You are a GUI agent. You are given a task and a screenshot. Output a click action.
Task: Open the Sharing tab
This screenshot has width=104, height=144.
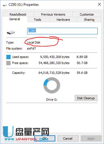pos(89,20)
